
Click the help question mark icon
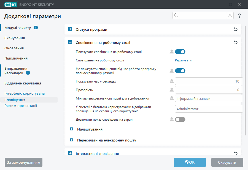pyautogui.click(x=239, y=16)
